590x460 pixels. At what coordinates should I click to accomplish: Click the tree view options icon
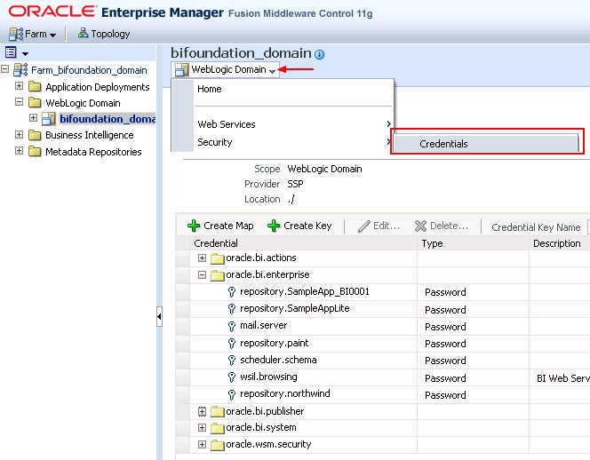12,53
